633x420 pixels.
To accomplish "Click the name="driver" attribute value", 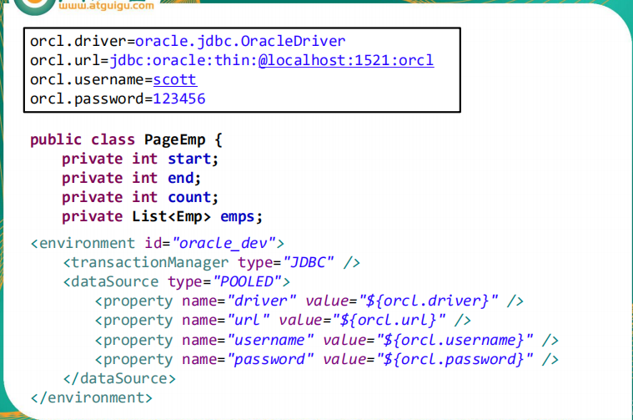I will pyautogui.click(x=262, y=301).
